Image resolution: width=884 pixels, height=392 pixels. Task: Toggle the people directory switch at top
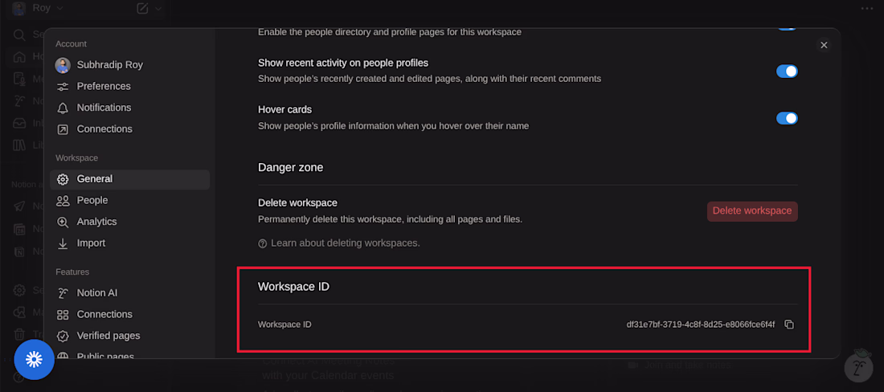(x=786, y=29)
